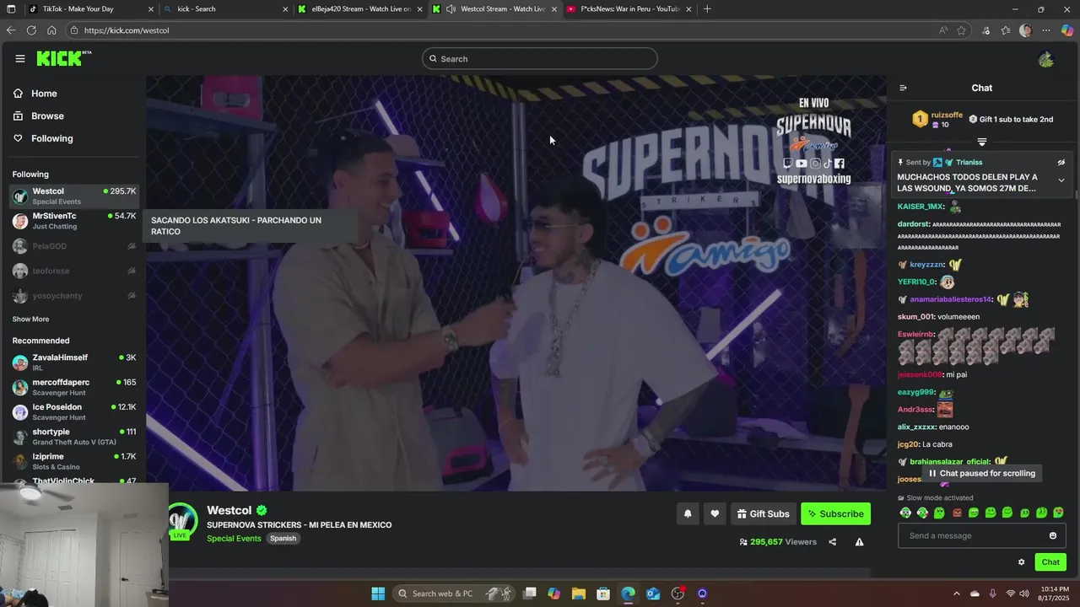The width and height of the screenshot is (1080, 607).
Task: Switch to the TikTok - Make Your Day tab
Action: [x=90, y=9]
